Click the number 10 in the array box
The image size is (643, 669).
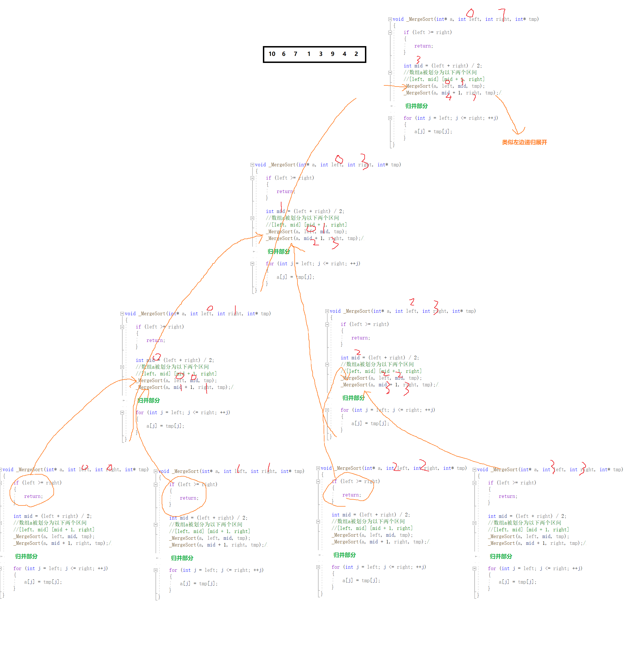point(272,54)
